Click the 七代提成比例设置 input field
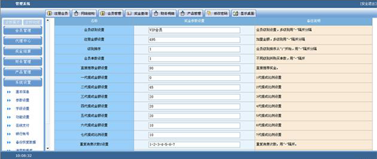Viewport: 377px width, 159px height. pyautogui.click(x=194, y=135)
